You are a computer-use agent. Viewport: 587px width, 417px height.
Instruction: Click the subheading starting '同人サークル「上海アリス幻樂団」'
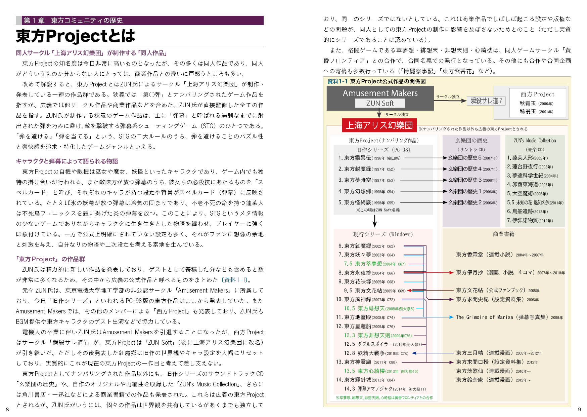click(92, 53)
